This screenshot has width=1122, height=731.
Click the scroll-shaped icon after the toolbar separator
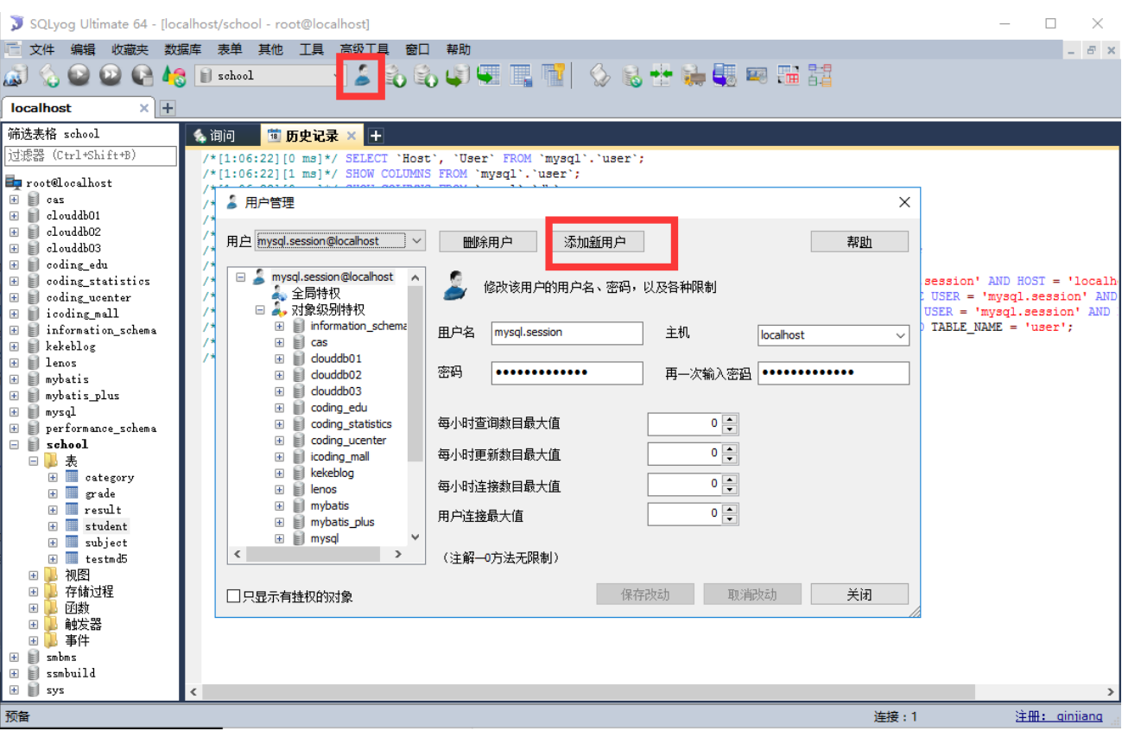(x=599, y=76)
